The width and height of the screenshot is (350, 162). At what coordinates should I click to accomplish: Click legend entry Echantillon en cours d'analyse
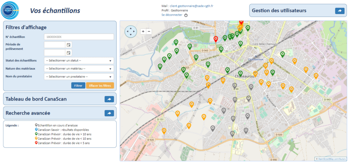point(57,126)
